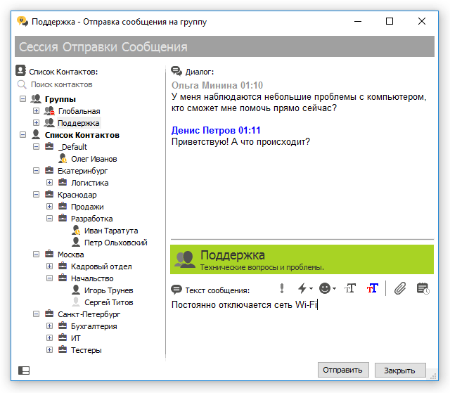Viewport: 450px width, 393px height.
Task: Expand the Тестеры department
Action: coord(50,349)
